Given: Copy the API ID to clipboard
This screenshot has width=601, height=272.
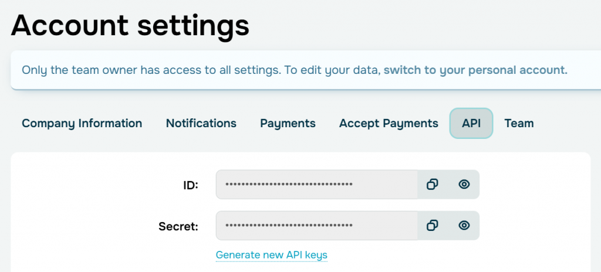Looking at the screenshot, I should (432, 184).
